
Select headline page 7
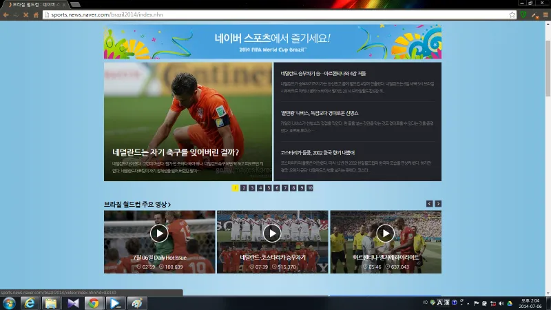285,188
